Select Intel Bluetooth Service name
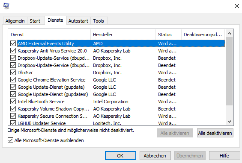 (41, 102)
